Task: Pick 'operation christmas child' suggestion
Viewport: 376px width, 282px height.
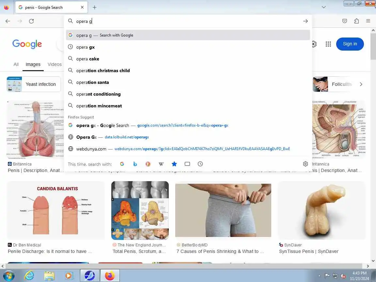Action: click(x=188, y=71)
